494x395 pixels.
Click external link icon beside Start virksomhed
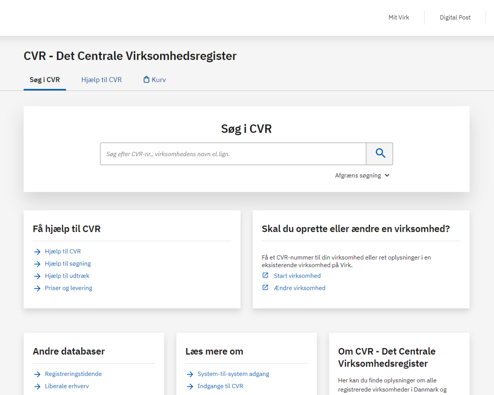265,276
